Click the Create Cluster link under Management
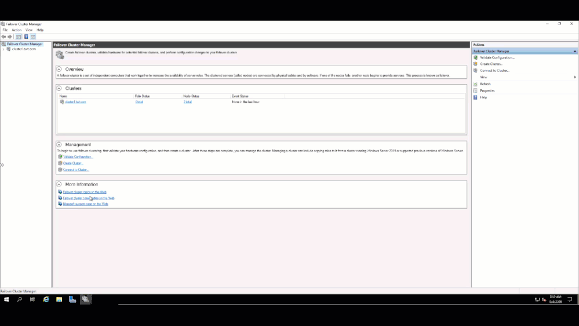This screenshot has height=326, width=579. [73, 164]
